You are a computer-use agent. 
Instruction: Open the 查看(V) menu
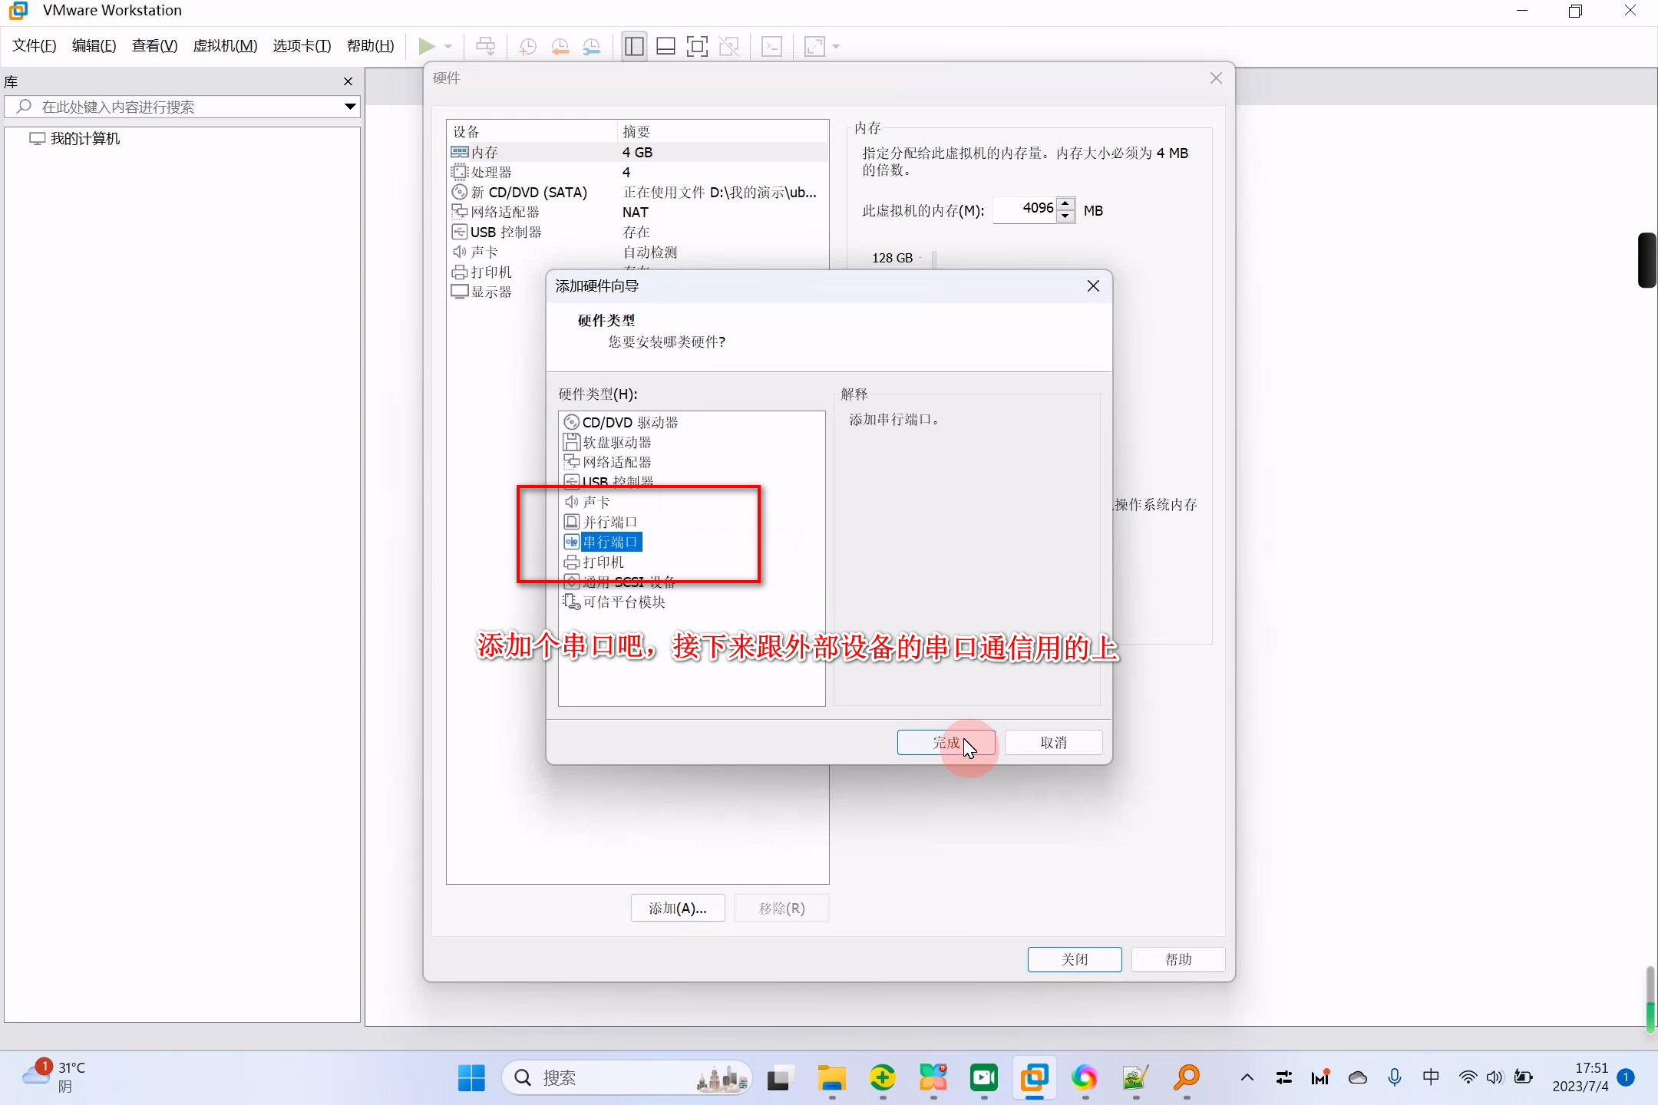click(154, 46)
